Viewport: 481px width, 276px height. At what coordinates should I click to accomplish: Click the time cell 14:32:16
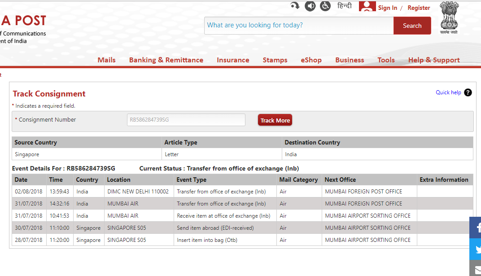(59, 204)
